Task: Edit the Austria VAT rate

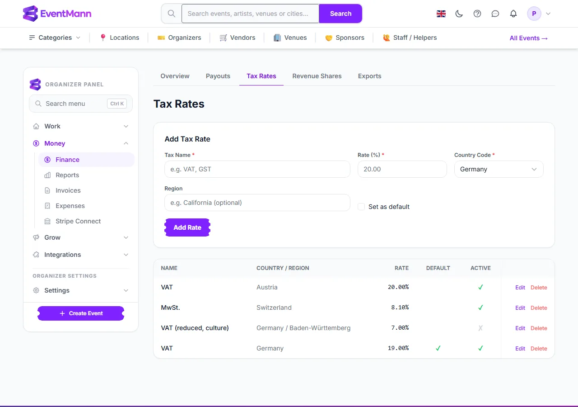Action: [520, 288]
